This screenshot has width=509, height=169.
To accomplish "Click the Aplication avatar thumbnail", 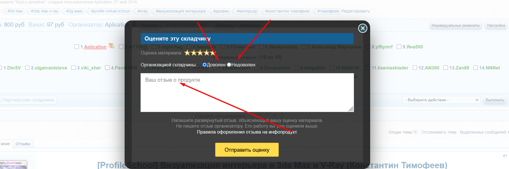I will click(13, 165).
